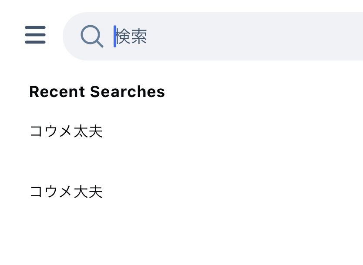This screenshot has width=363, height=265.
Task: Select recent search コウメ大夫
Action: click(x=66, y=191)
